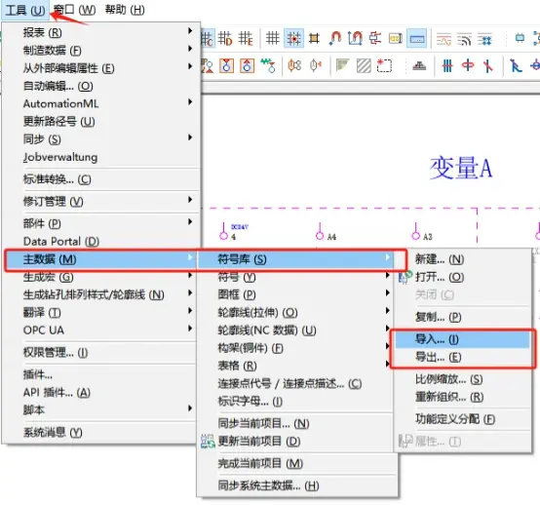Enable Grid D in toolbar

coord(225,38)
